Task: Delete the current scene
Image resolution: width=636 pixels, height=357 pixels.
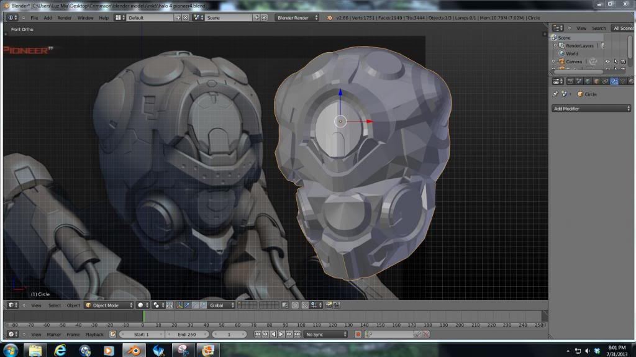Action: 265,17
